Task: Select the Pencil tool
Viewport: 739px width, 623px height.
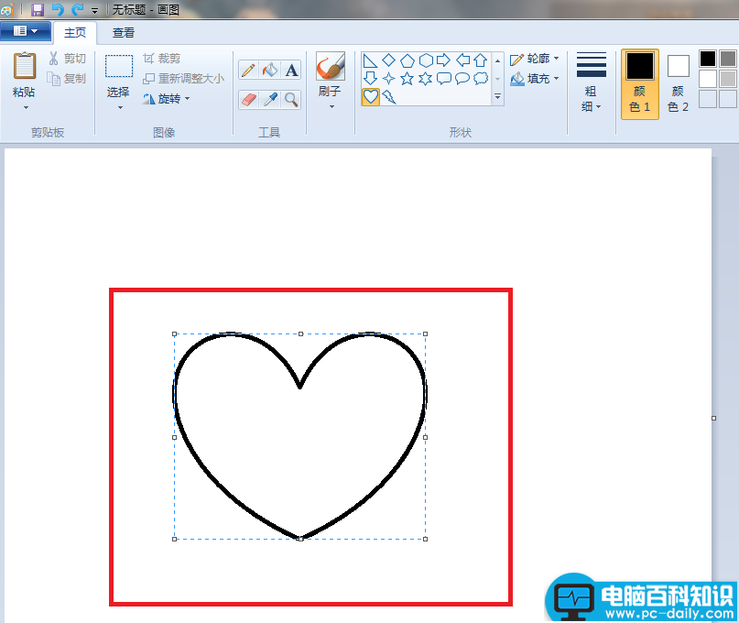Action: click(248, 71)
